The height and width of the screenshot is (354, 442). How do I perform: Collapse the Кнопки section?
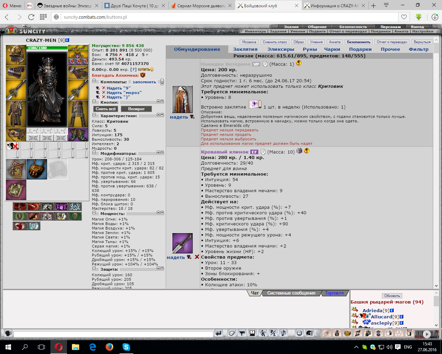tap(94, 102)
